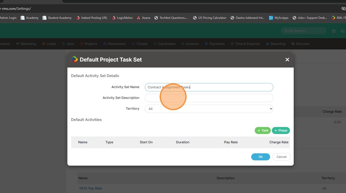Click the Duration column header

click(183, 142)
